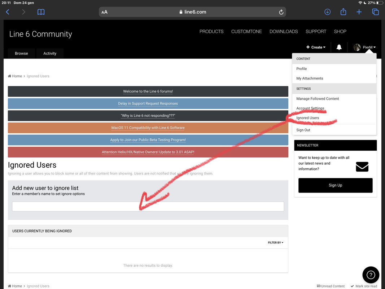Focus the member name ignore field
Image resolution: width=385 pixels, height=289 pixels.
point(148,206)
